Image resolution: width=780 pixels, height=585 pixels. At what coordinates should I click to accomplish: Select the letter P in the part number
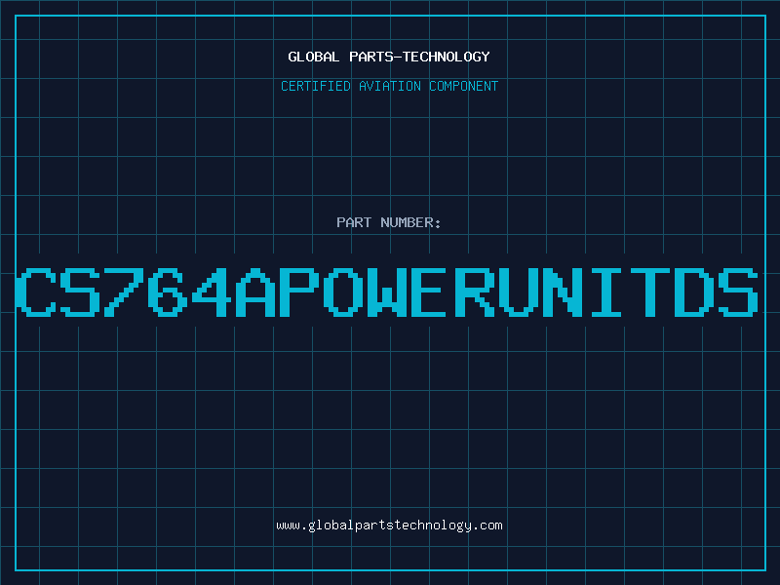pos(301,292)
